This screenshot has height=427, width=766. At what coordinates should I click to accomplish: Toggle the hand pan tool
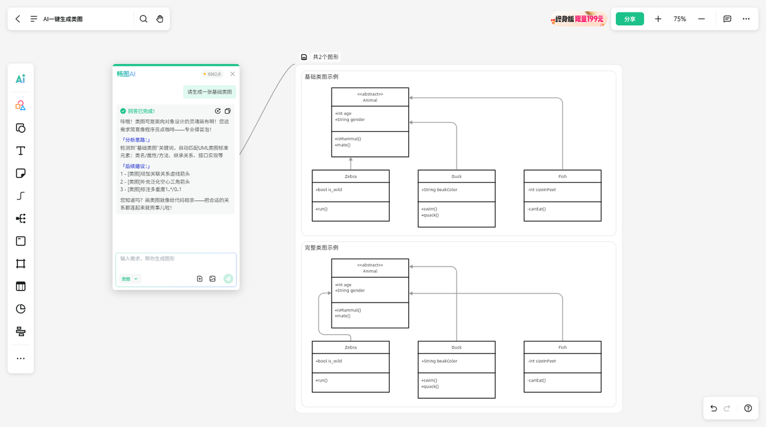(160, 19)
